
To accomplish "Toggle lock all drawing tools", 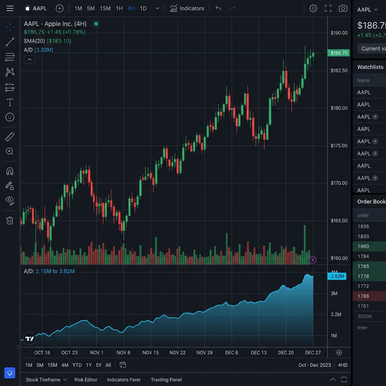I will (10, 186).
